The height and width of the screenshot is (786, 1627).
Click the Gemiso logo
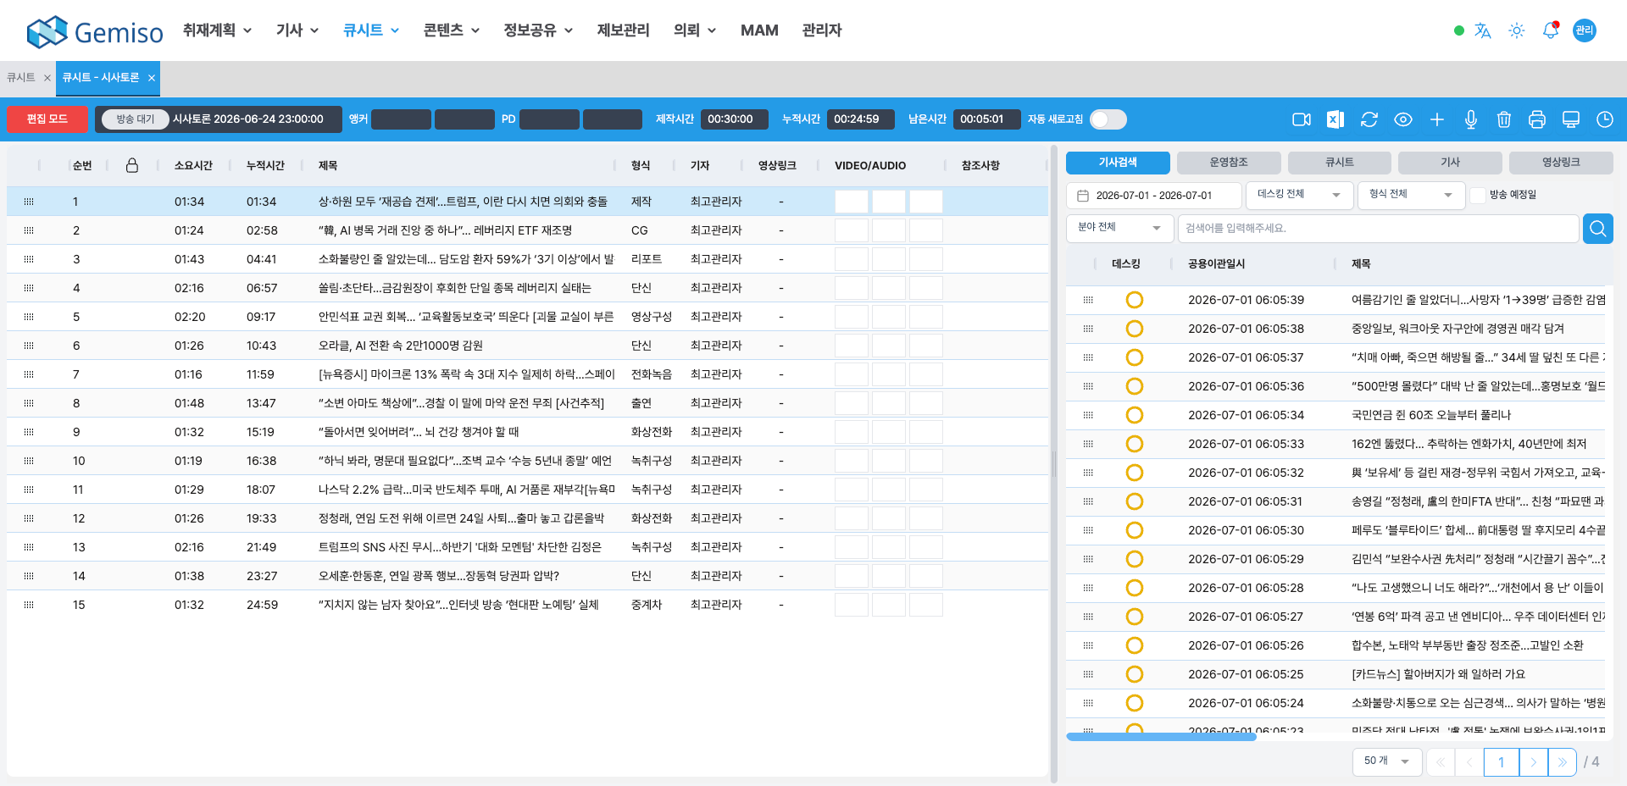pos(95,32)
